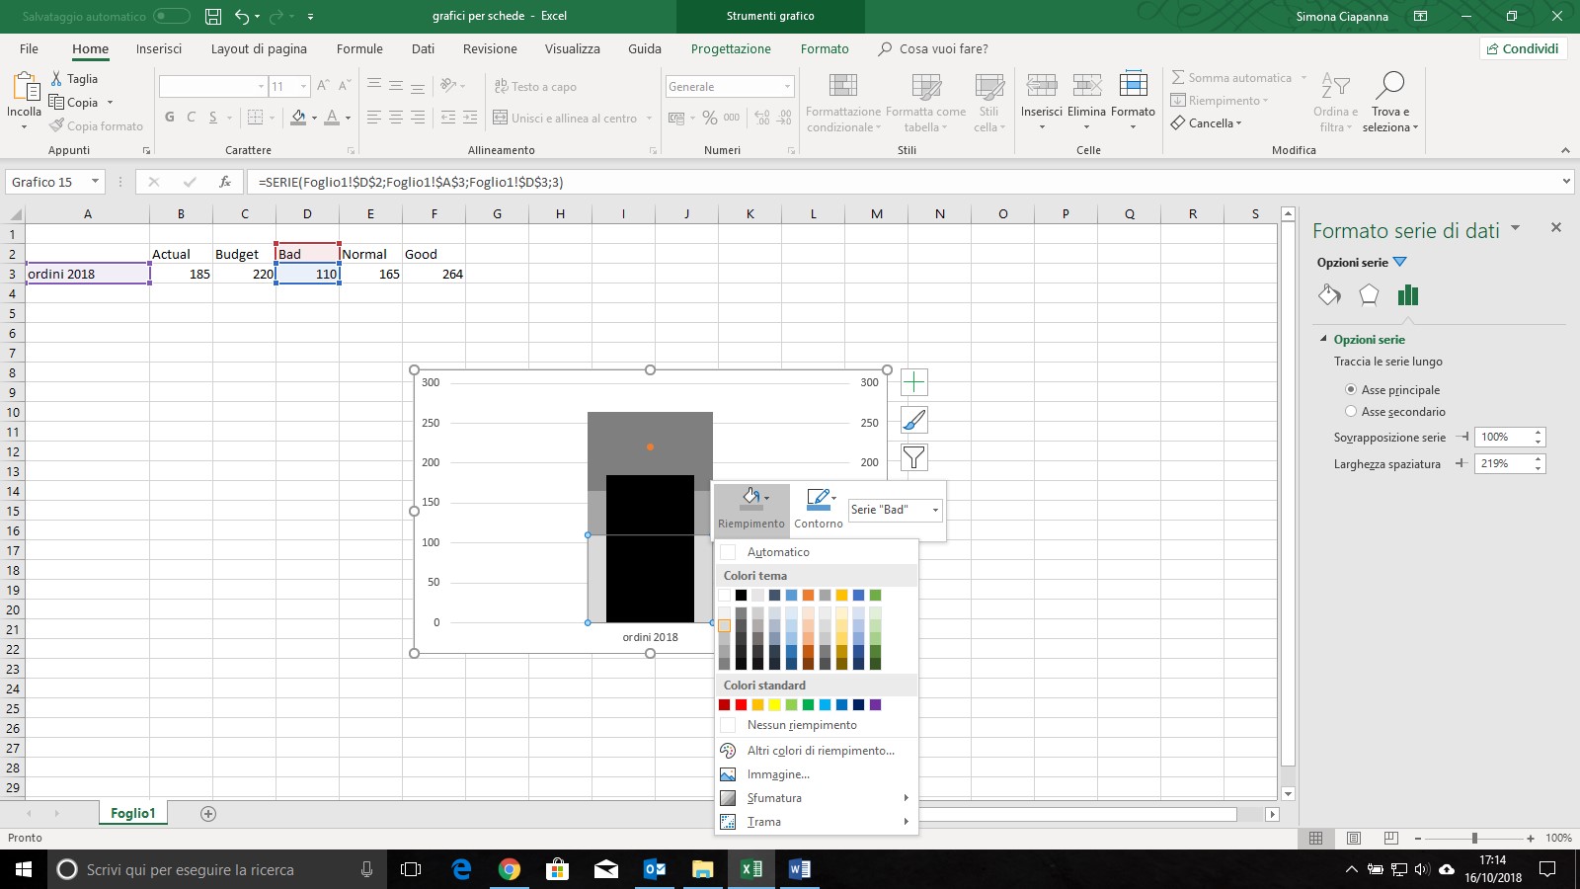Pick the purple standard color swatch
Screen dimensions: 1580x889
[875, 704]
